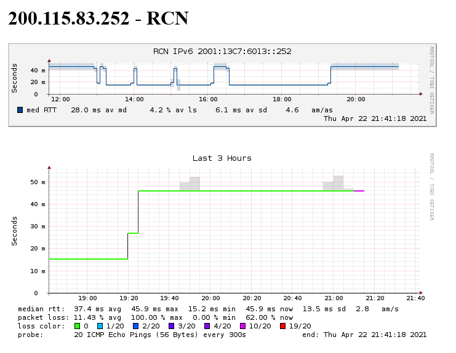
Task: Select the 21:20 time axis label
Action: pyautogui.click(x=375, y=298)
